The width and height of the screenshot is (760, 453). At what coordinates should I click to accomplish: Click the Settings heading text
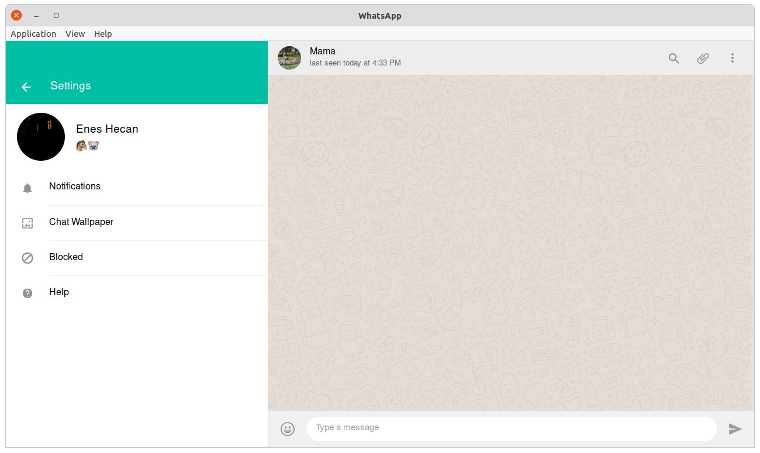tap(71, 86)
